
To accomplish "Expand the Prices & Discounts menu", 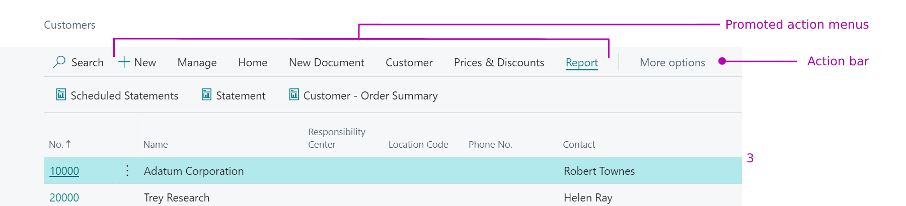I will [x=499, y=62].
